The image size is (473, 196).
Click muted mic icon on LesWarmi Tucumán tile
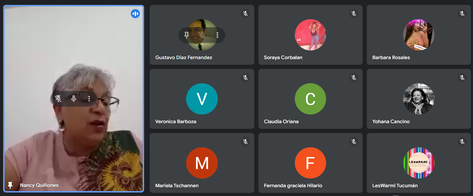462,142
